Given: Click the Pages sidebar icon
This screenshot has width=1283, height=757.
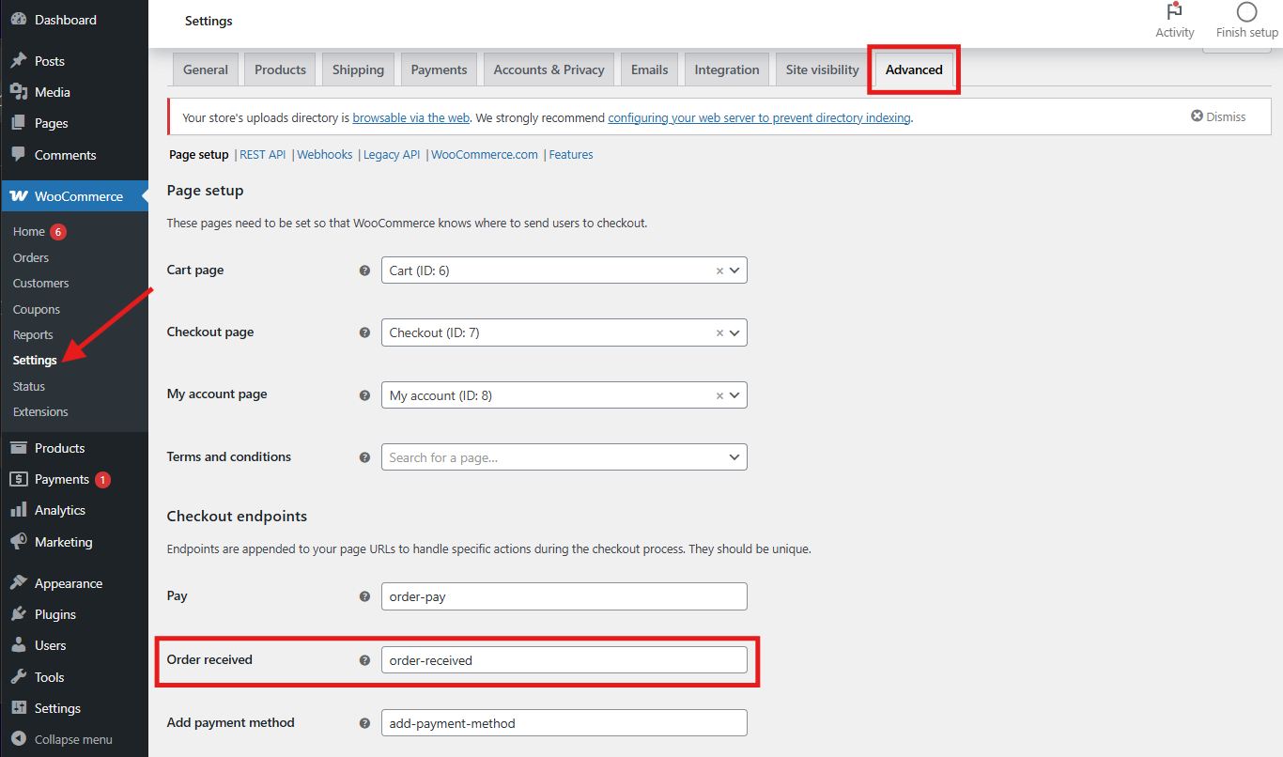Looking at the screenshot, I should (x=18, y=123).
